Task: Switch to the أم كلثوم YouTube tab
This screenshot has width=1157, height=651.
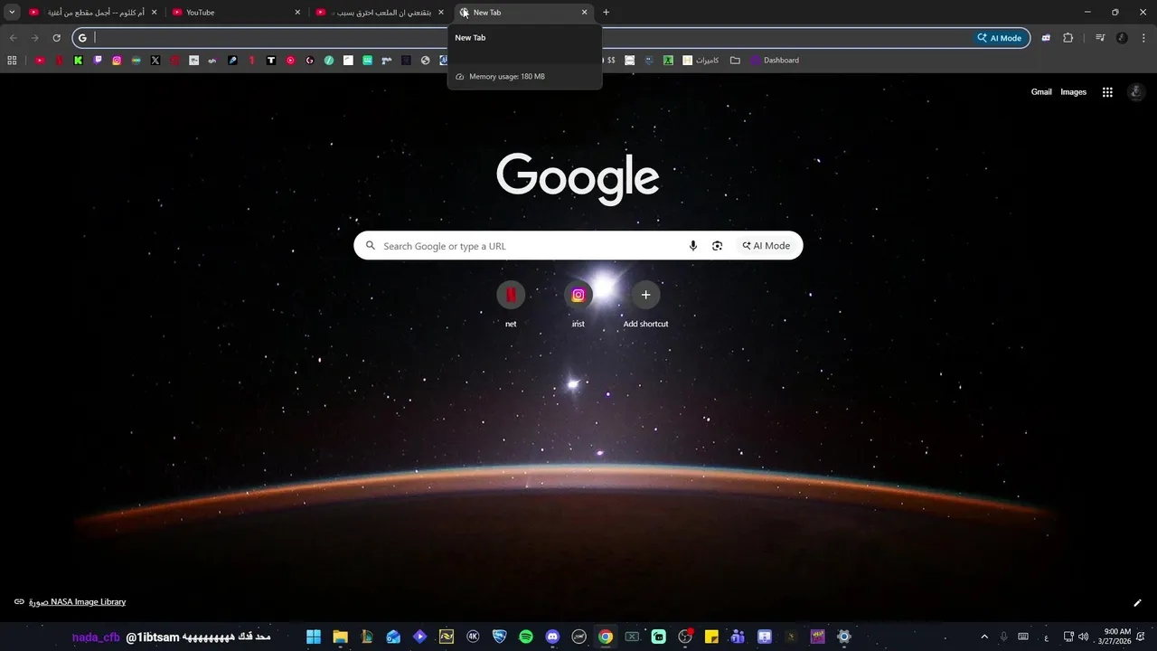Action: pyautogui.click(x=94, y=13)
